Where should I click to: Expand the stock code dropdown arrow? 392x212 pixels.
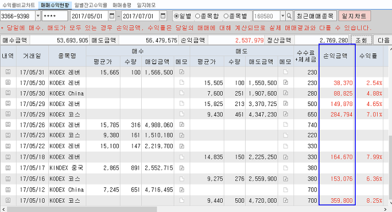click(x=283, y=16)
